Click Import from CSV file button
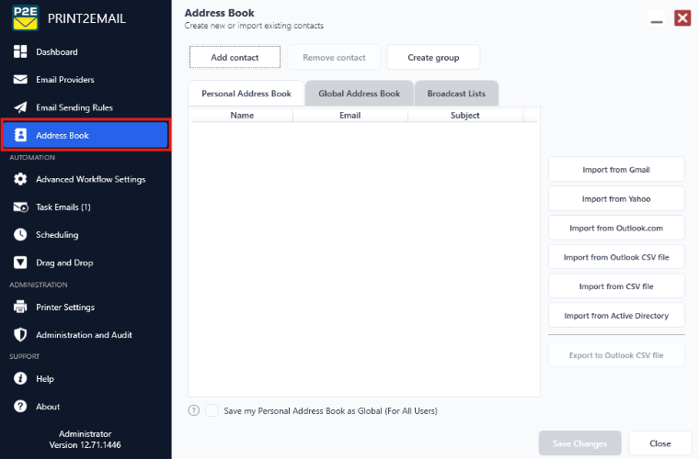The height and width of the screenshot is (459, 699). pos(615,286)
